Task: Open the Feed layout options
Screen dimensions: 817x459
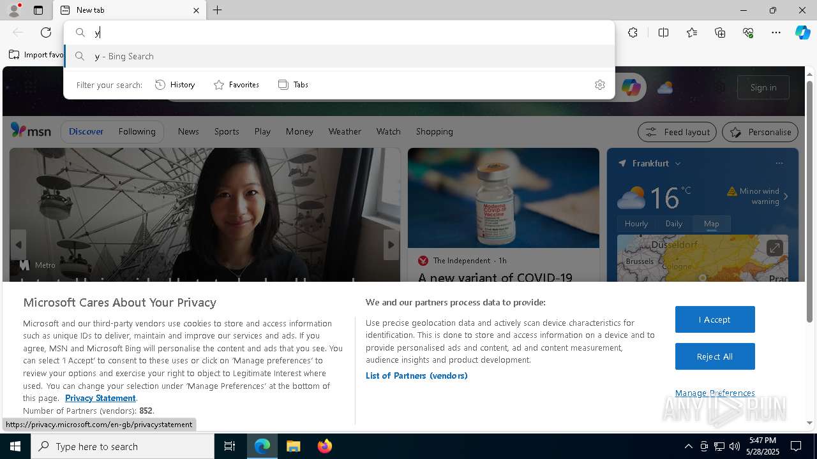Action: point(678,132)
